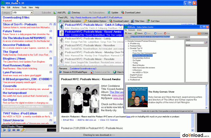Click the subscription list scrollbar down arrow

pos(55,122)
